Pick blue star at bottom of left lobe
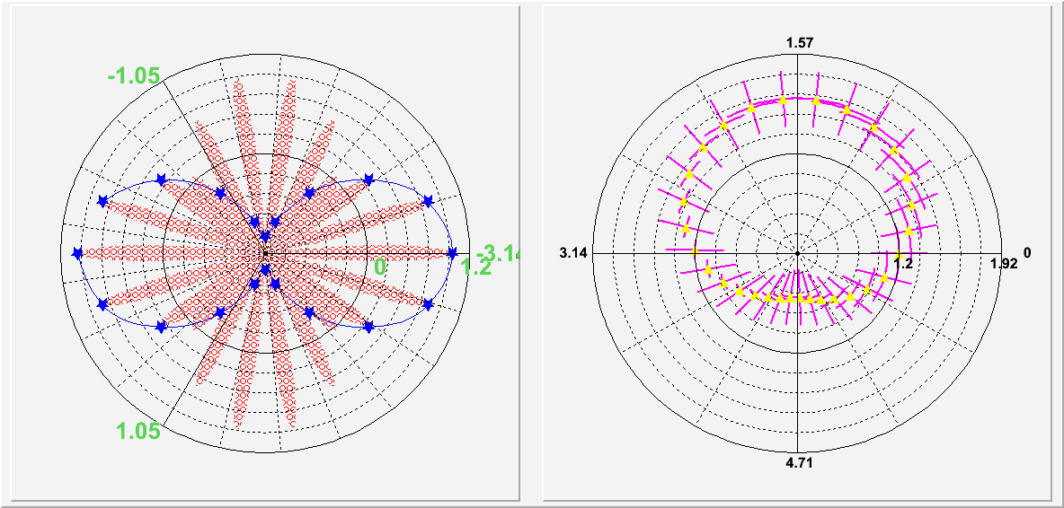1064x508 pixels. (x=161, y=328)
